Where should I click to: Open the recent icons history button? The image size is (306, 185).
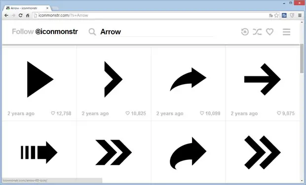245,31
